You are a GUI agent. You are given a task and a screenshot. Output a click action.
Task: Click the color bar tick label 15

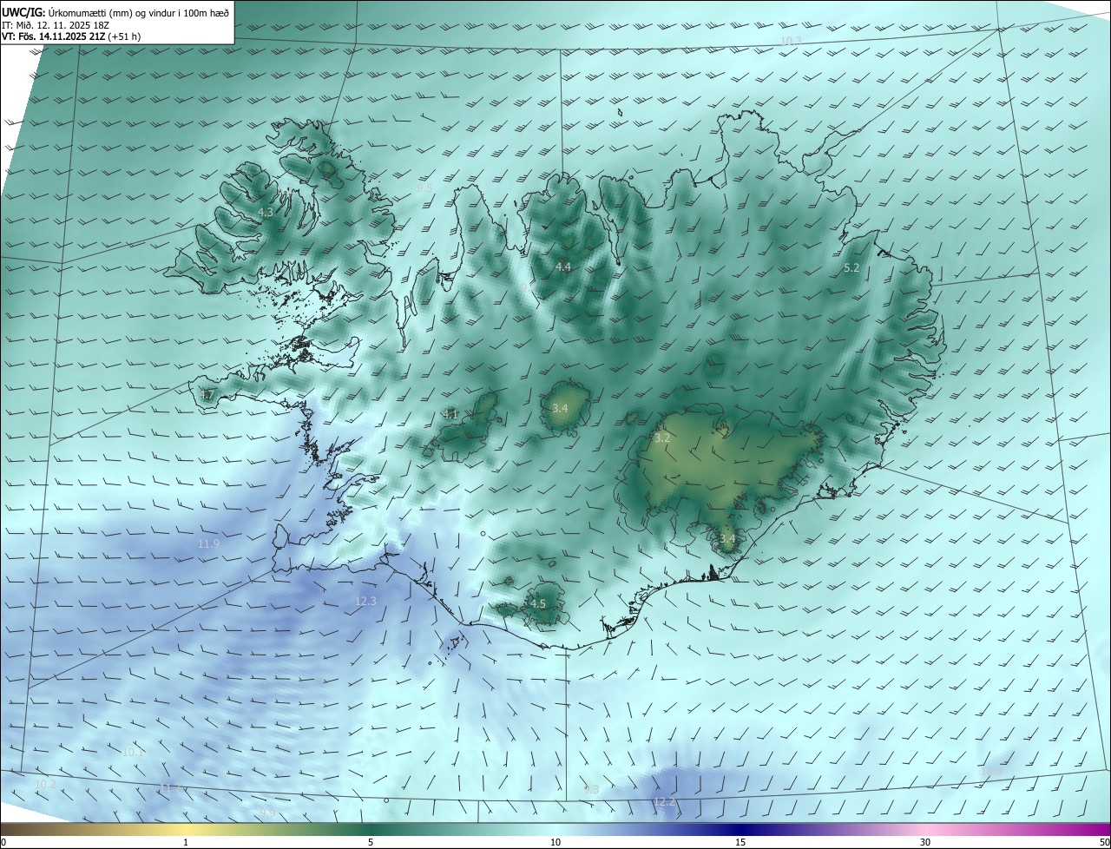[x=740, y=843]
